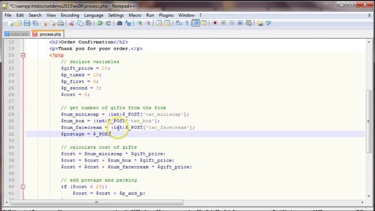Open the Replace dialog icon

coord(128,23)
